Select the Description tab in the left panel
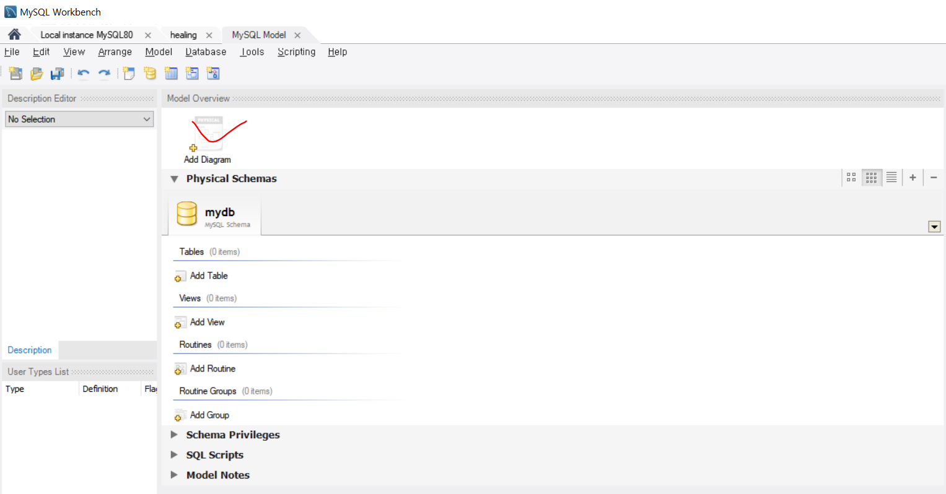This screenshot has height=494, width=946. click(30, 350)
